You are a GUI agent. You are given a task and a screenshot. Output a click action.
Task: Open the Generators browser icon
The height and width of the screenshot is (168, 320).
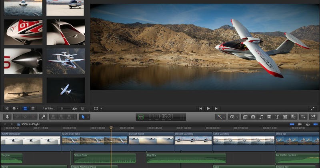pyautogui.click(x=285, y=117)
